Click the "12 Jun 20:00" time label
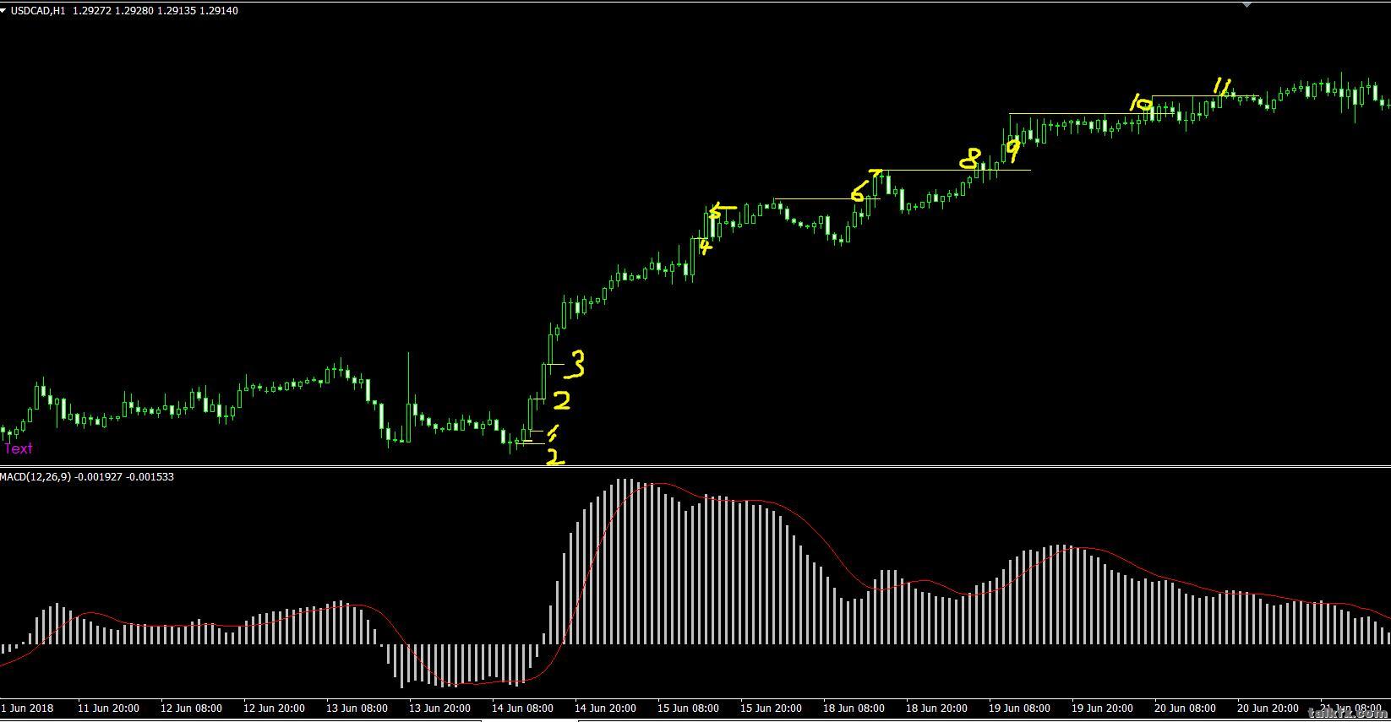This screenshot has width=1391, height=722. (x=275, y=708)
